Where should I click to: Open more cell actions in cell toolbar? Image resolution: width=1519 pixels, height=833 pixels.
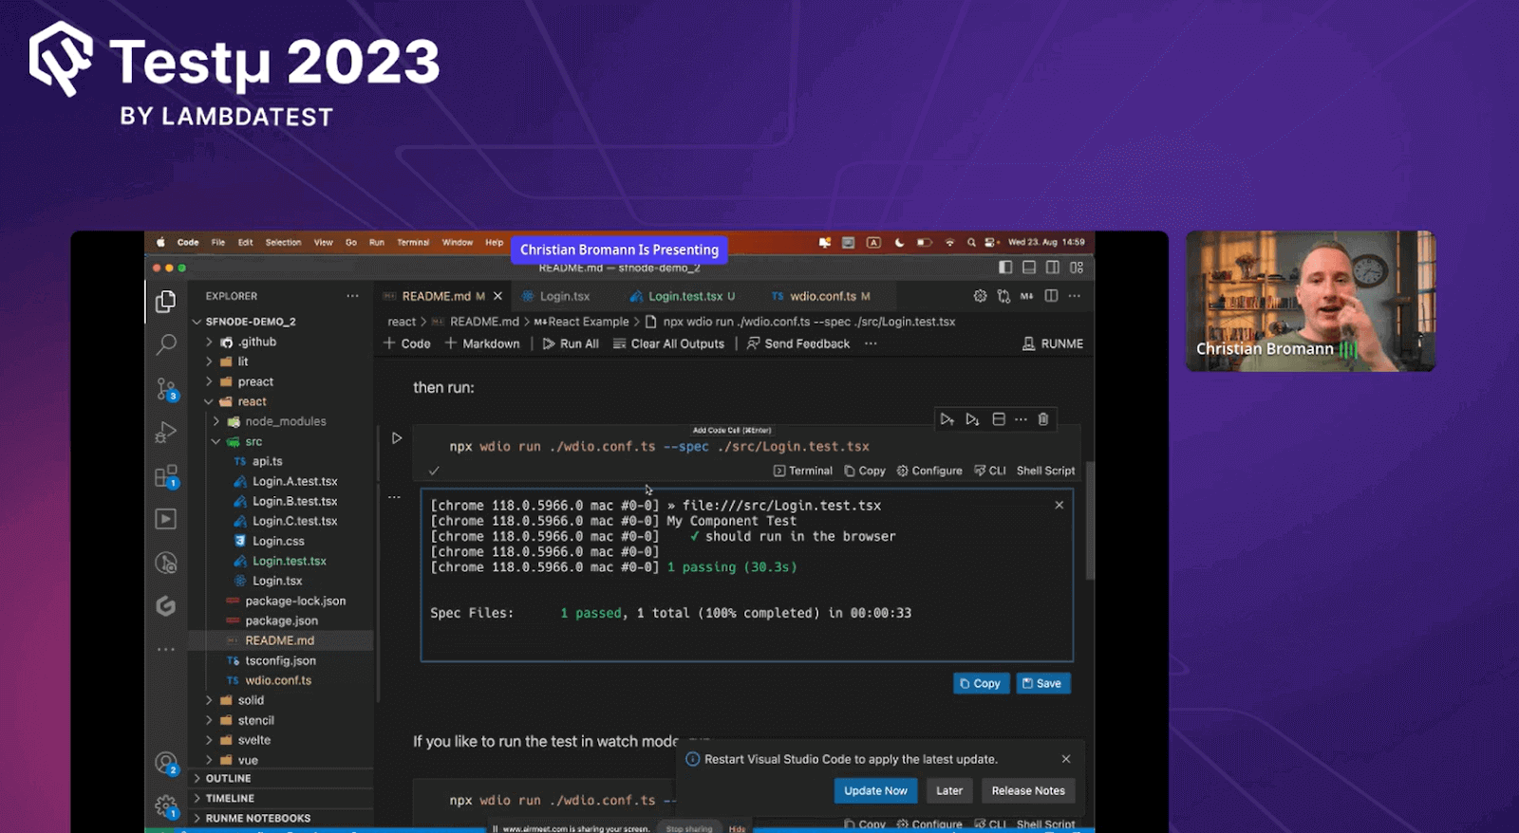pyautogui.click(x=1021, y=419)
